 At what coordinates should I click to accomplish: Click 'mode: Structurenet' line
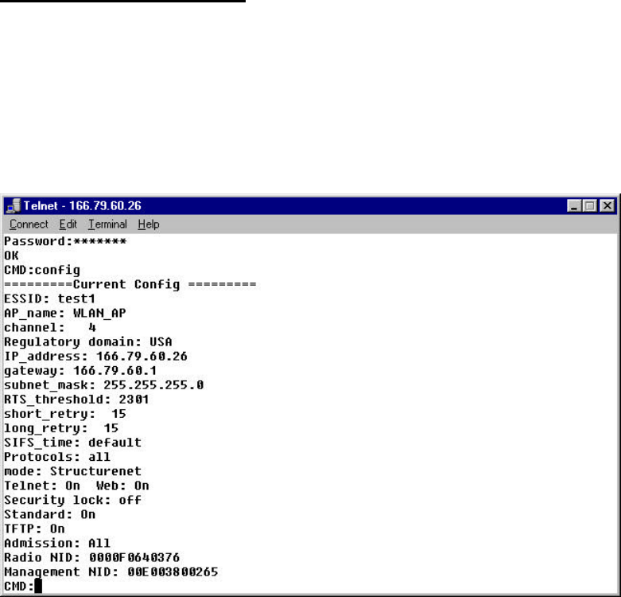tap(72, 472)
